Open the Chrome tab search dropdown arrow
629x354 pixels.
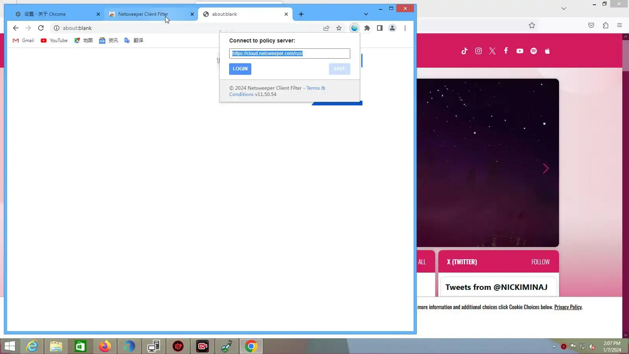[366, 14]
